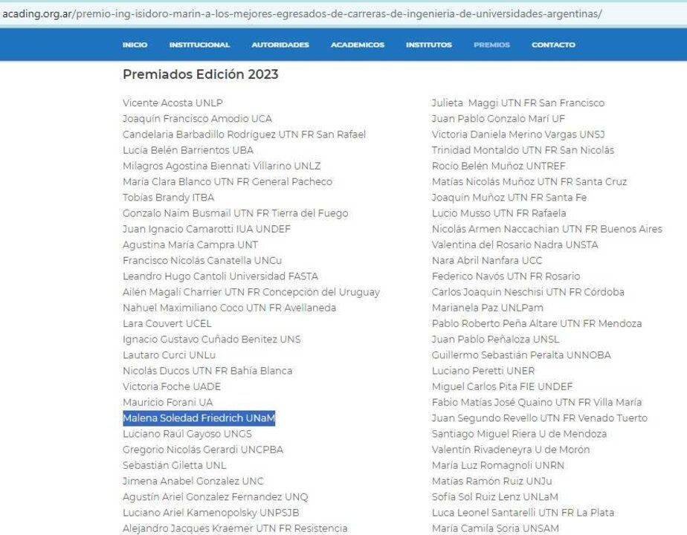687x535 pixels.
Task: Click 'Gregorio Nicolás Gerardi UNCPBA' entry
Action: pyautogui.click(x=203, y=450)
